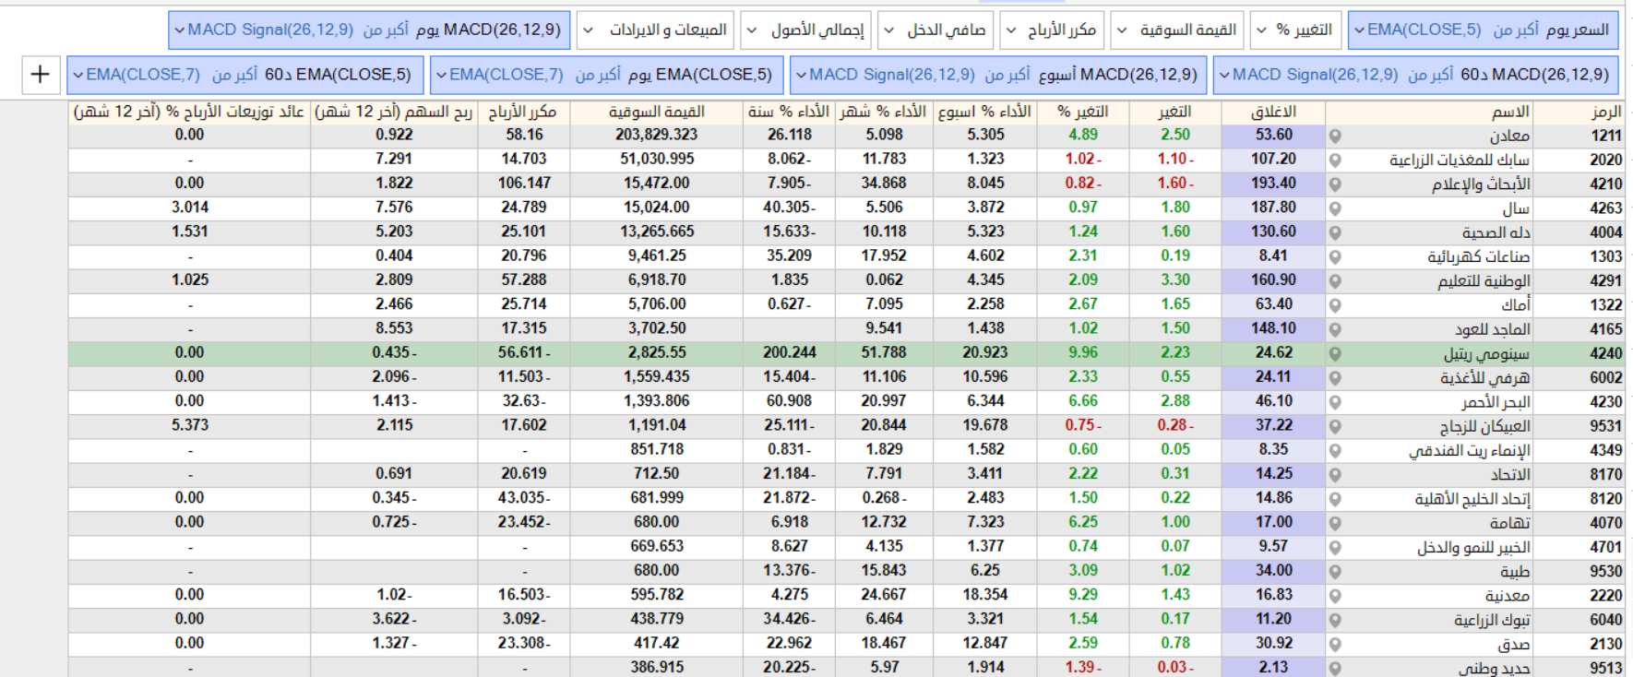The height and width of the screenshot is (677, 1633).
Task: Select symbol 4240 in the table
Action: [1605, 353]
